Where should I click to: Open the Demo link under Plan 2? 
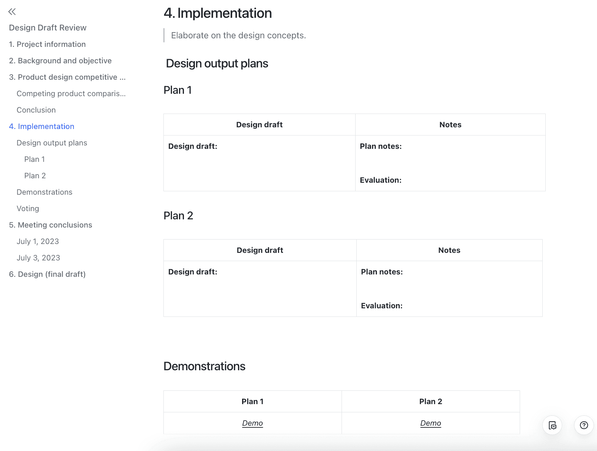click(x=430, y=423)
